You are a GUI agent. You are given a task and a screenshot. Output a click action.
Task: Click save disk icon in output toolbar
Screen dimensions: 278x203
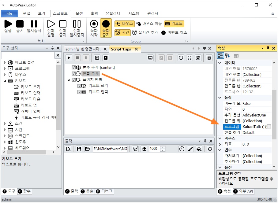pyautogui.click(x=79, y=149)
